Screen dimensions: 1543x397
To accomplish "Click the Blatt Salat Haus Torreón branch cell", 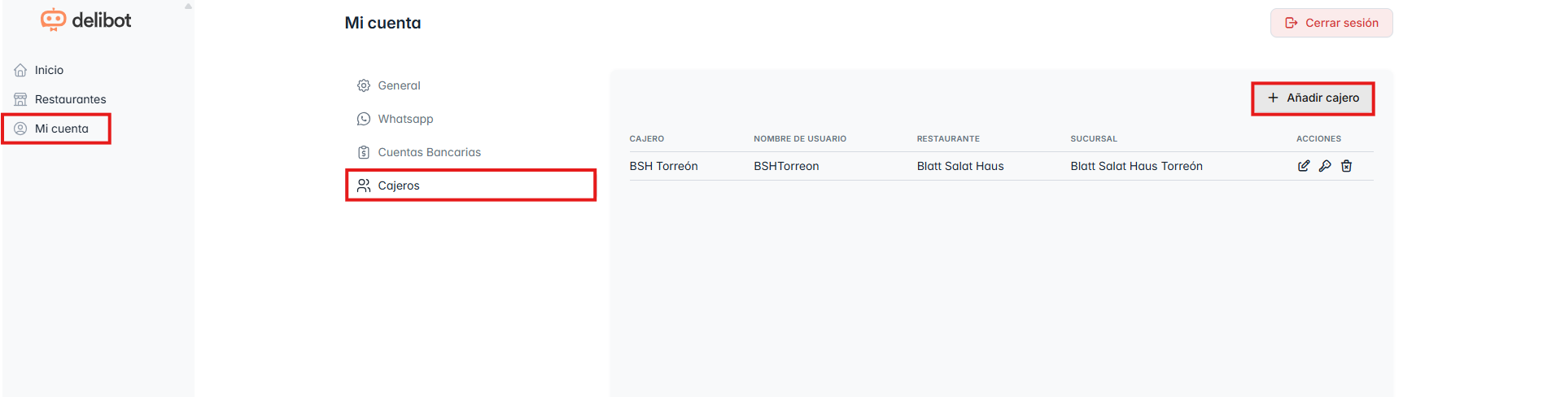I will click(x=1136, y=166).
